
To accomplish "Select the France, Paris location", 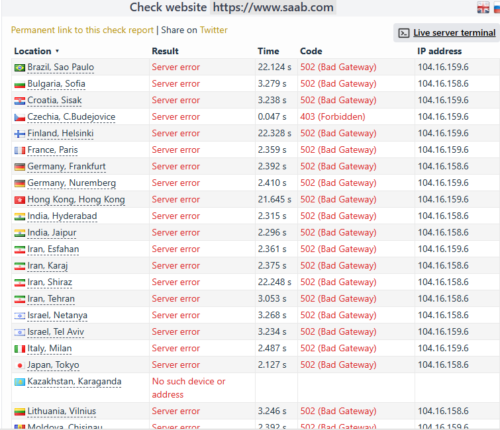I will coord(52,150).
